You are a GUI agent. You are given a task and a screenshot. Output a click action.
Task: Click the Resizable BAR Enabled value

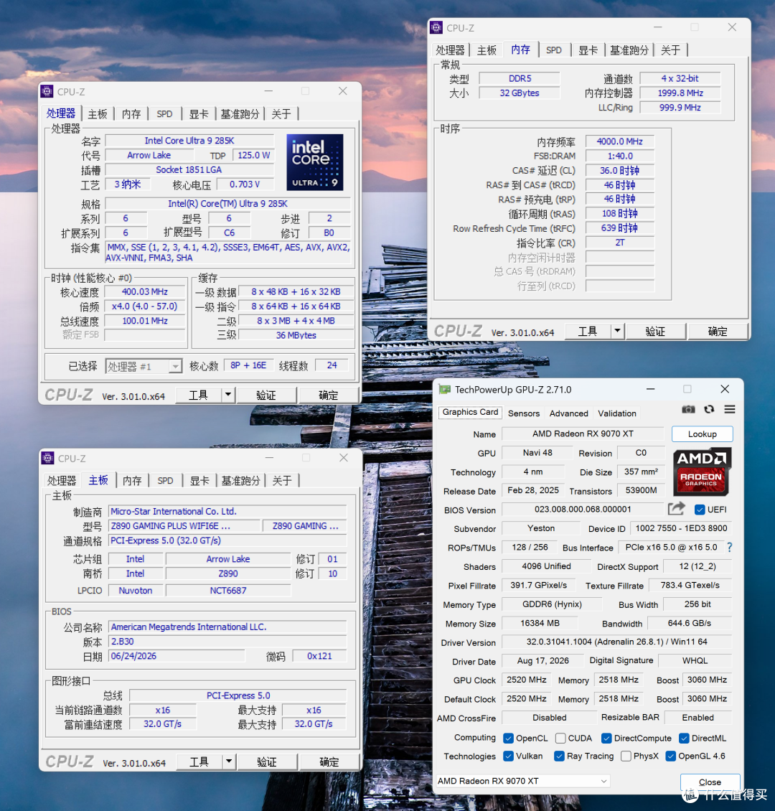[698, 718]
